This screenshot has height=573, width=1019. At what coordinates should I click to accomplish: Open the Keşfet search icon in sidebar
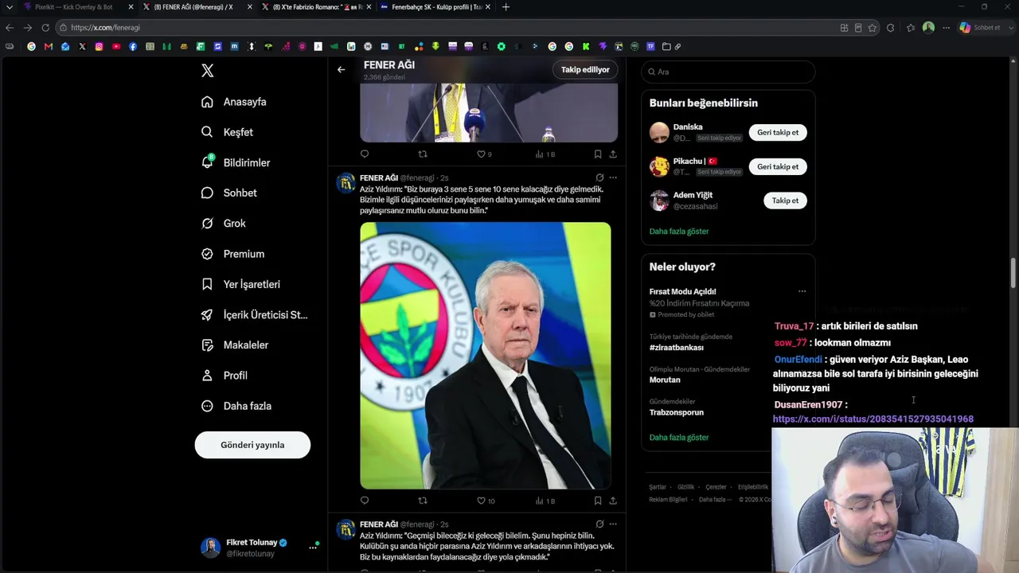pos(207,132)
